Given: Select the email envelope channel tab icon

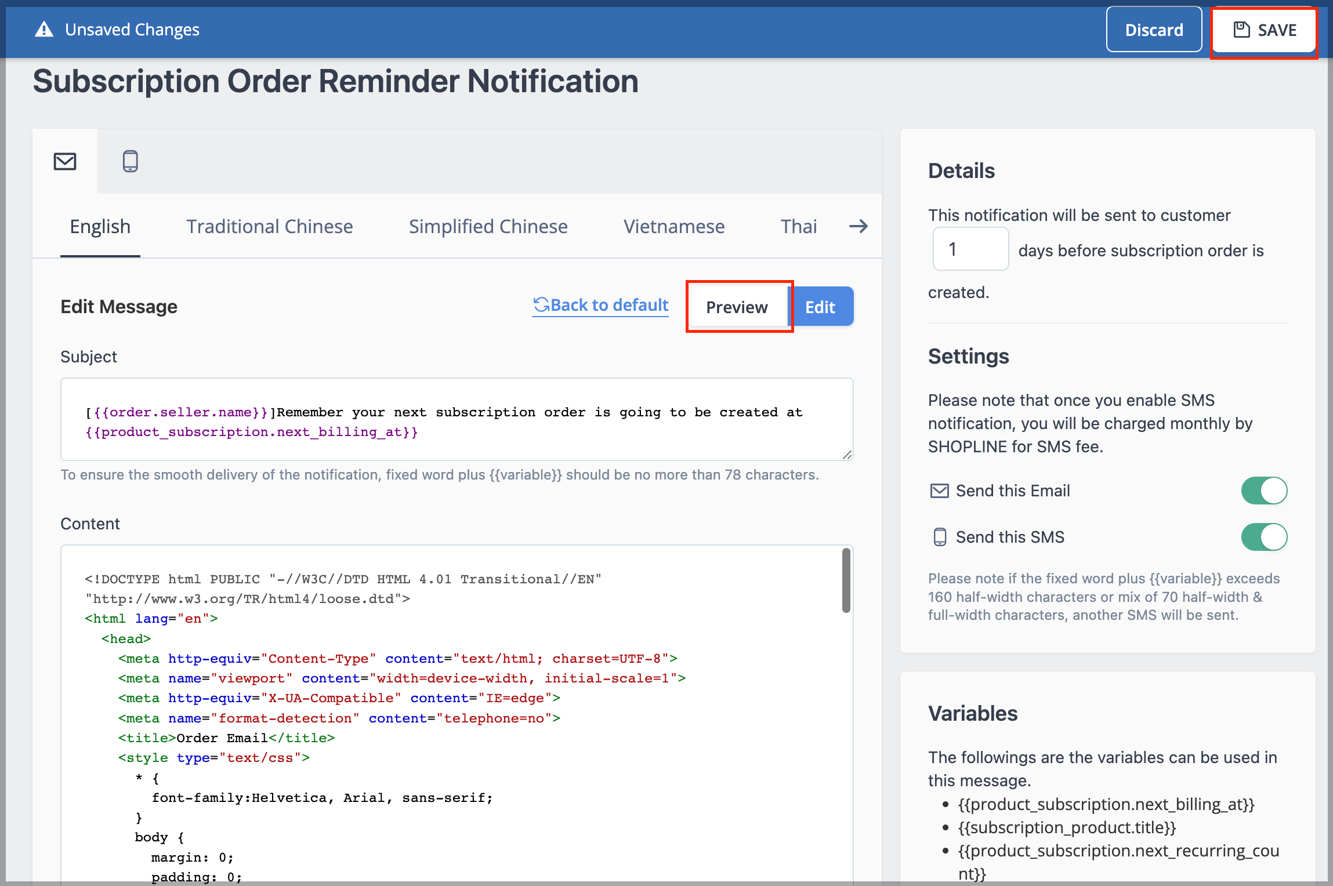Looking at the screenshot, I should 65,161.
